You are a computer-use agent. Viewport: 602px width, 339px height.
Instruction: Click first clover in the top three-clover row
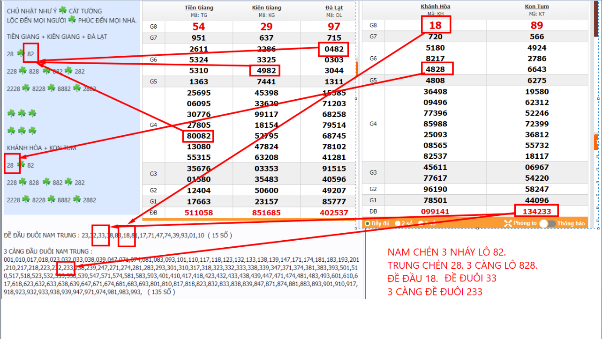(x=10, y=113)
